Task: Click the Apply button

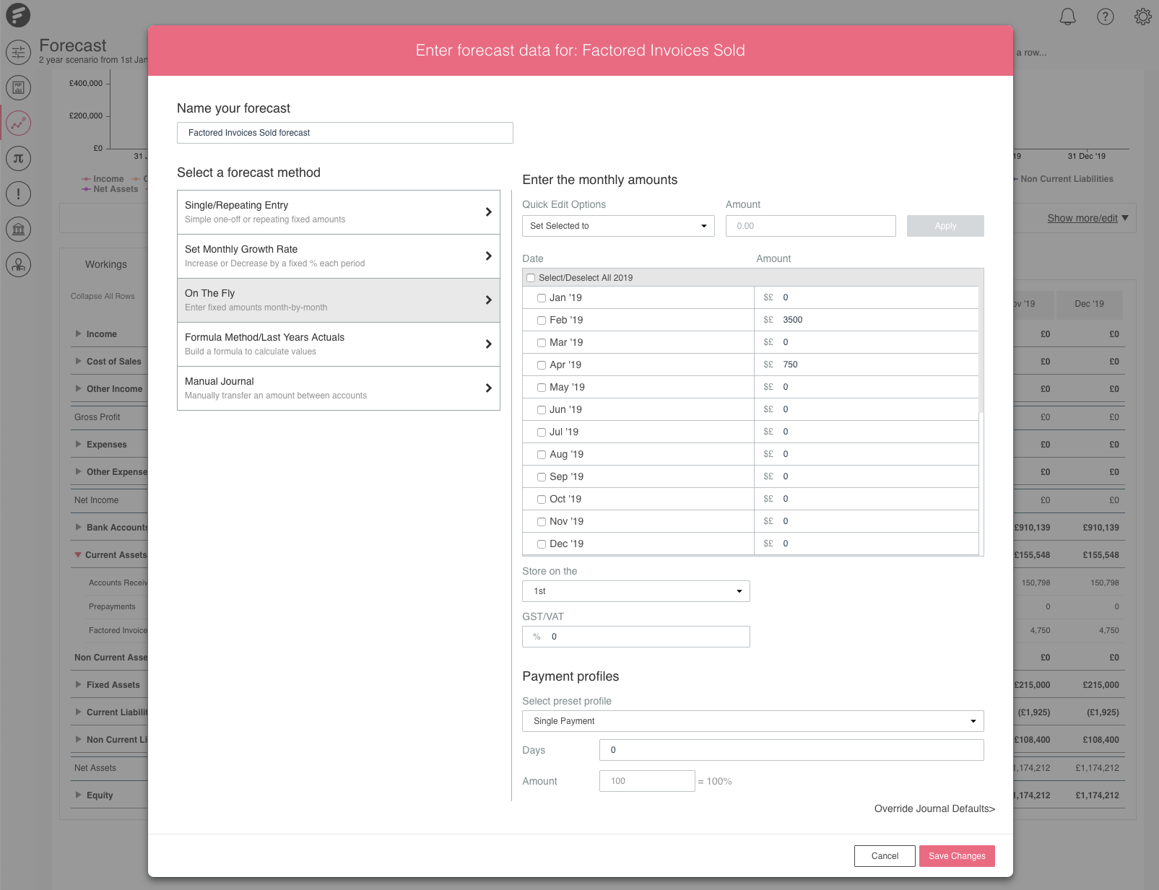Action: point(945,226)
